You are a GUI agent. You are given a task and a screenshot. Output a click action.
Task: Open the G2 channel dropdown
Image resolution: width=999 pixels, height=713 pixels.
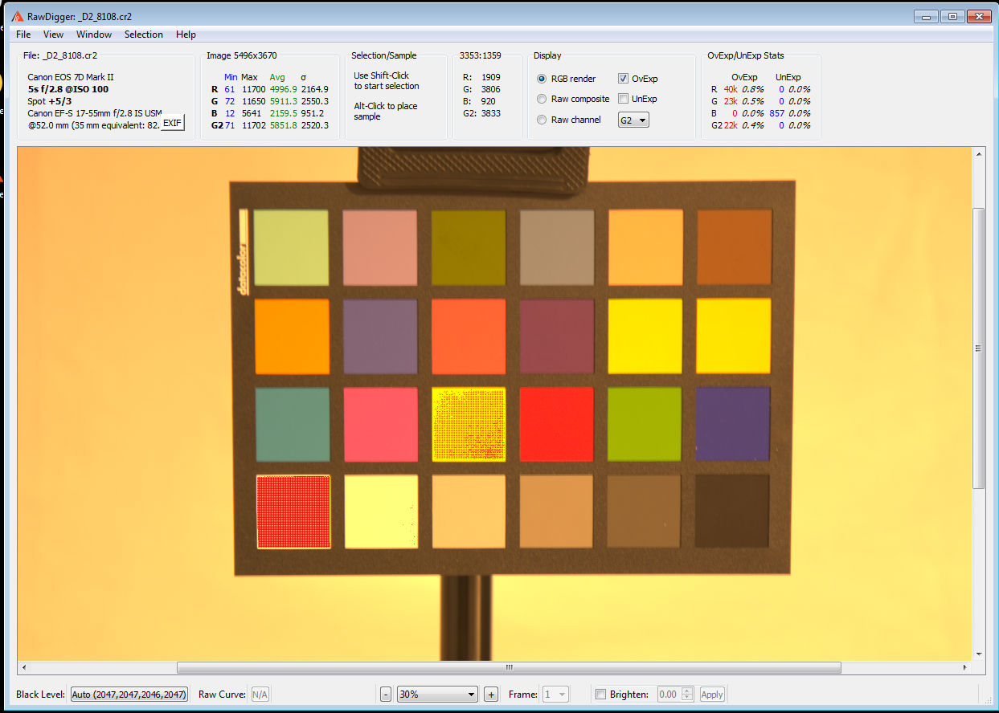point(633,120)
